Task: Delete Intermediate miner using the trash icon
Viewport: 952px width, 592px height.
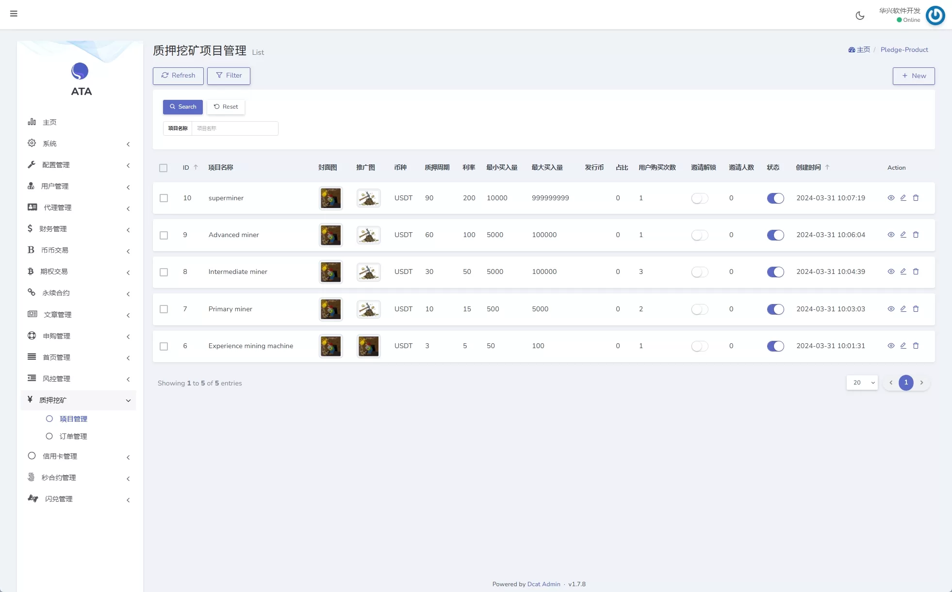Action: point(916,272)
